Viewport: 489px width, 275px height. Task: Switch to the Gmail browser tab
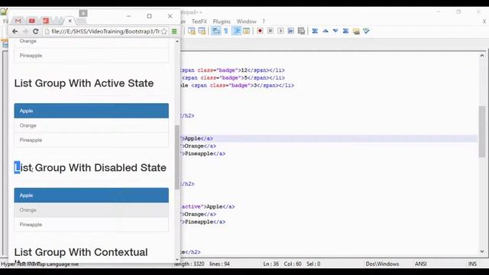(x=18, y=21)
